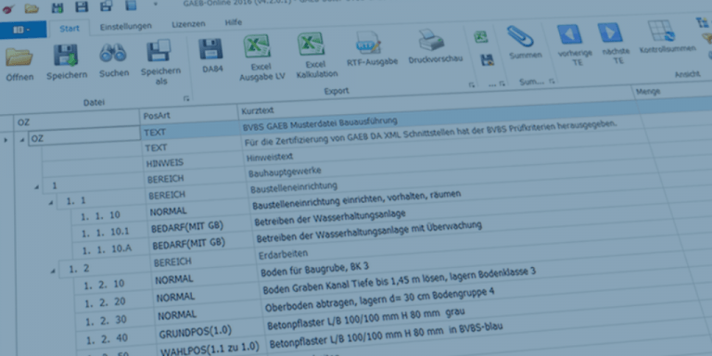Click quick access save icon with green arrow
Screen dimensions: 712x356
click(57, 7)
